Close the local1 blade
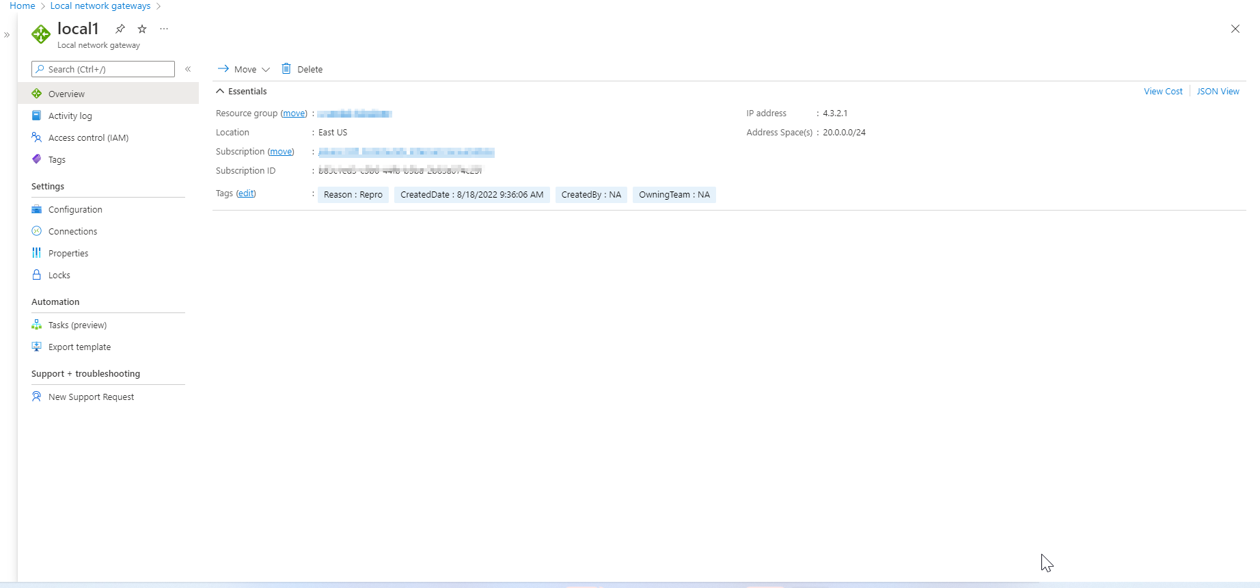 (x=1235, y=29)
